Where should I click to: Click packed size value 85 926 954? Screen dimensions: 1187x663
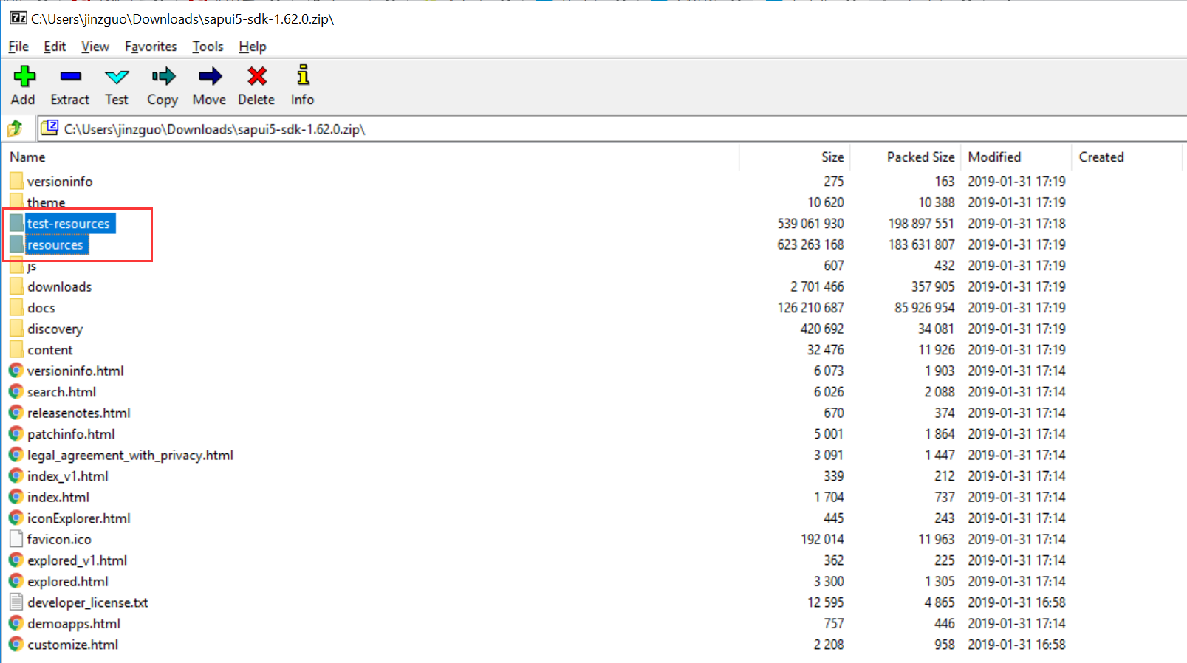click(x=925, y=307)
